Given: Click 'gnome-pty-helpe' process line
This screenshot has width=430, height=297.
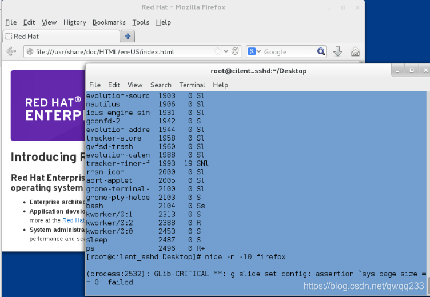Looking at the screenshot, I should (x=144, y=198).
